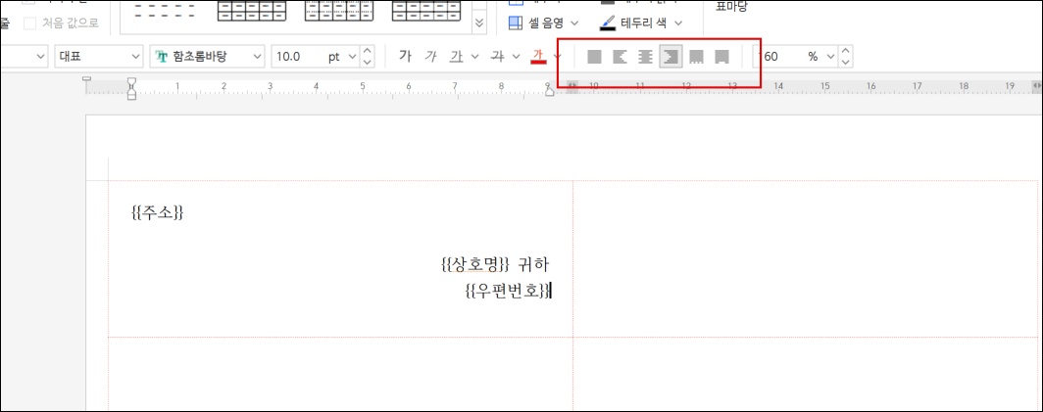Apply red font color button
Viewport: 1043px width, 412px height.
coord(537,57)
